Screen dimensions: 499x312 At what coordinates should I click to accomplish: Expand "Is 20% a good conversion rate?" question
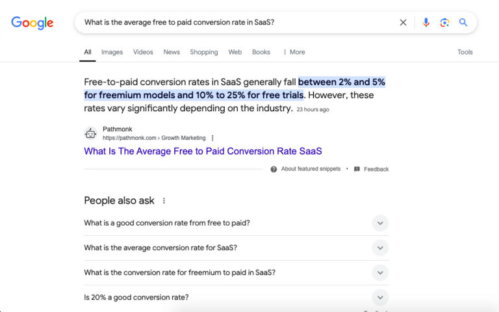point(380,297)
